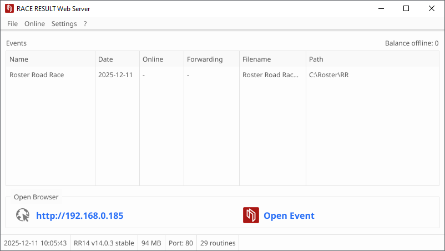The height and width of the screenshot is (251, 445).
Task: Close the RACE RESULT Web Server window
Action: [x=431, y=8]
